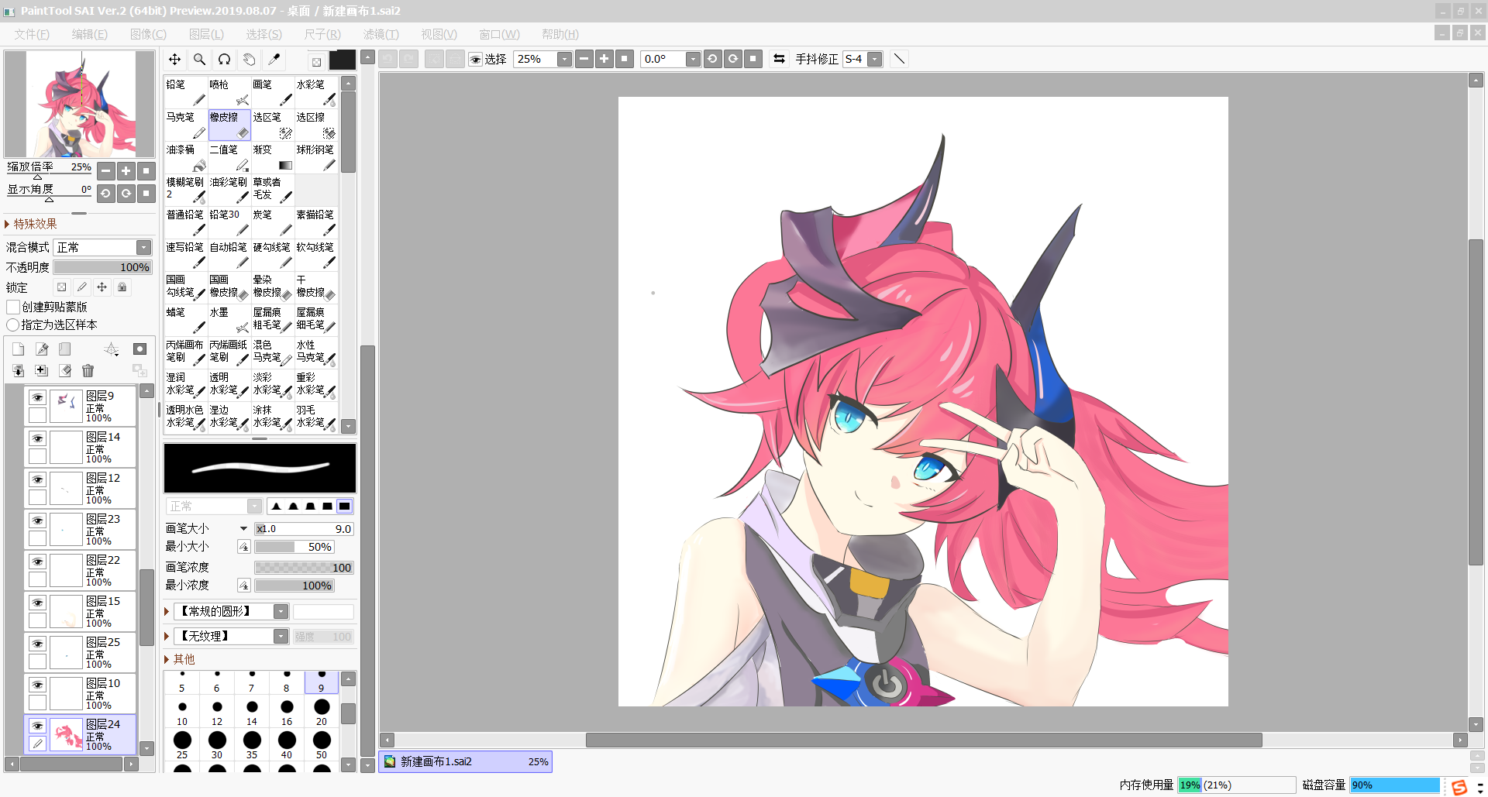Hide layer 图层9
Viewport: 1488px width, 797px height.
pos(37,397)
